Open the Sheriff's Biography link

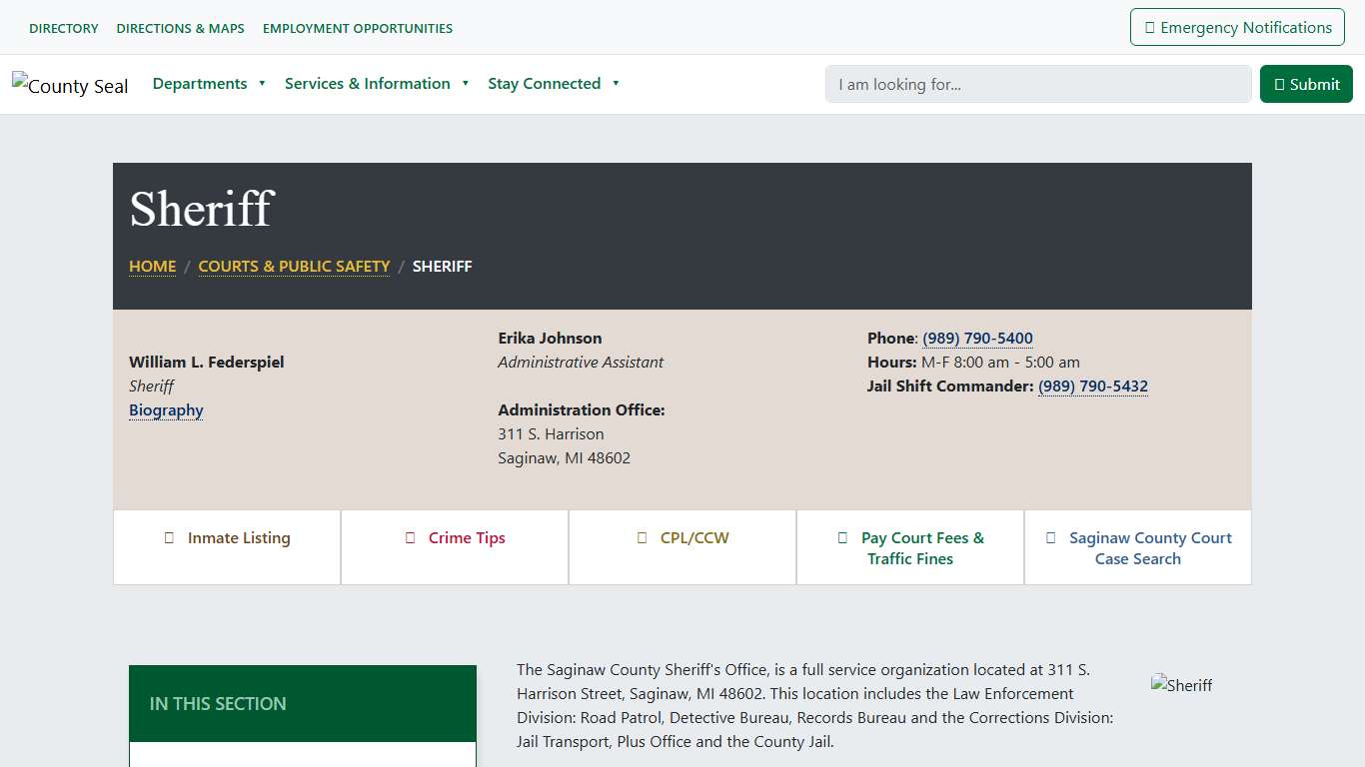click(x=166, y=410)
